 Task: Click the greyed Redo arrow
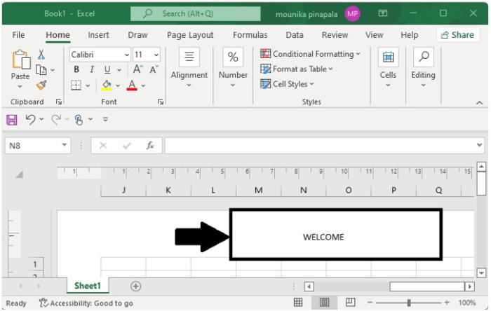click(x=56, y=119)
